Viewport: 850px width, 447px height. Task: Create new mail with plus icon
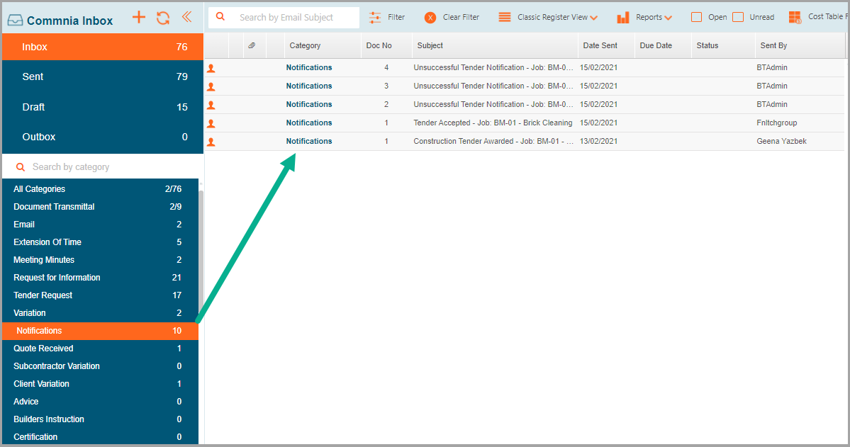click(x=139, y=17)
